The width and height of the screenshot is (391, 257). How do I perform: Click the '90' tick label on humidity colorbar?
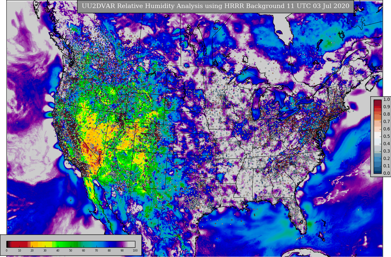122,250
